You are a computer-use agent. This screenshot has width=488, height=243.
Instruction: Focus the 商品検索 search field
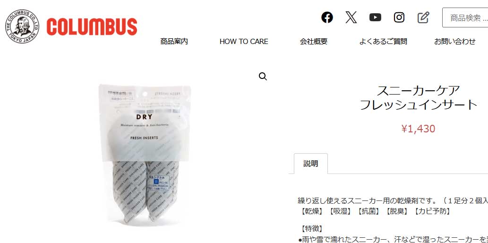click(465, 18)
